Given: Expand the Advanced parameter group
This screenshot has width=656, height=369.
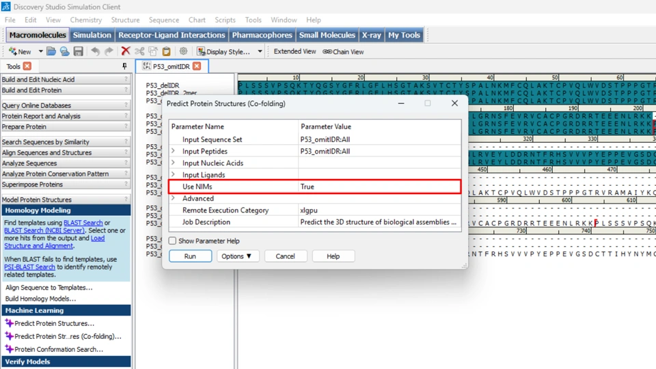Looking at the screenshot, I should pyautogui.click(x=173, y=198).
